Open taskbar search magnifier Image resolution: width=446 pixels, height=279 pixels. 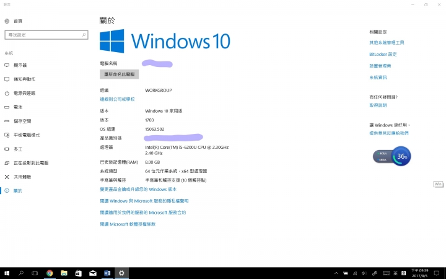click(x=21, y=273)
